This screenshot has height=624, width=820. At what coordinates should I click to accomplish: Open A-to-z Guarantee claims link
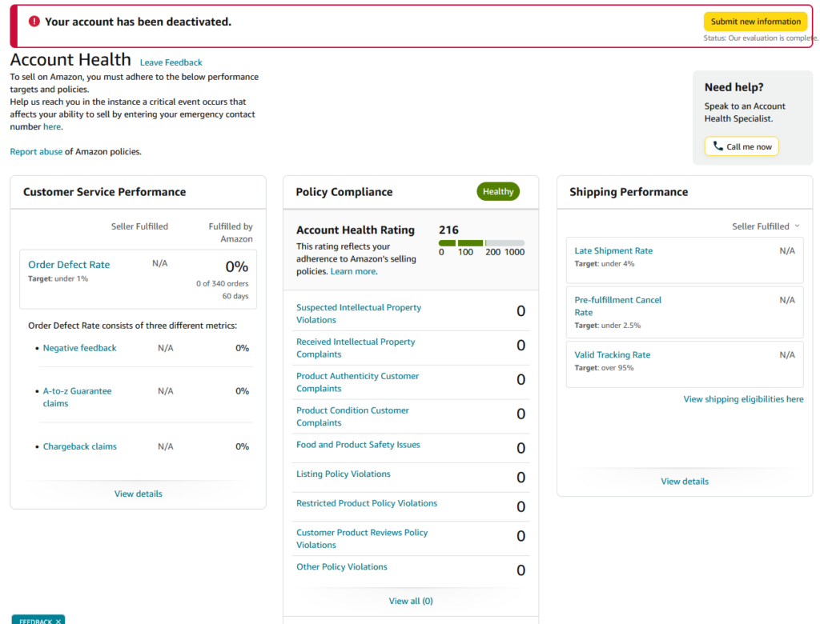[77, 397]
